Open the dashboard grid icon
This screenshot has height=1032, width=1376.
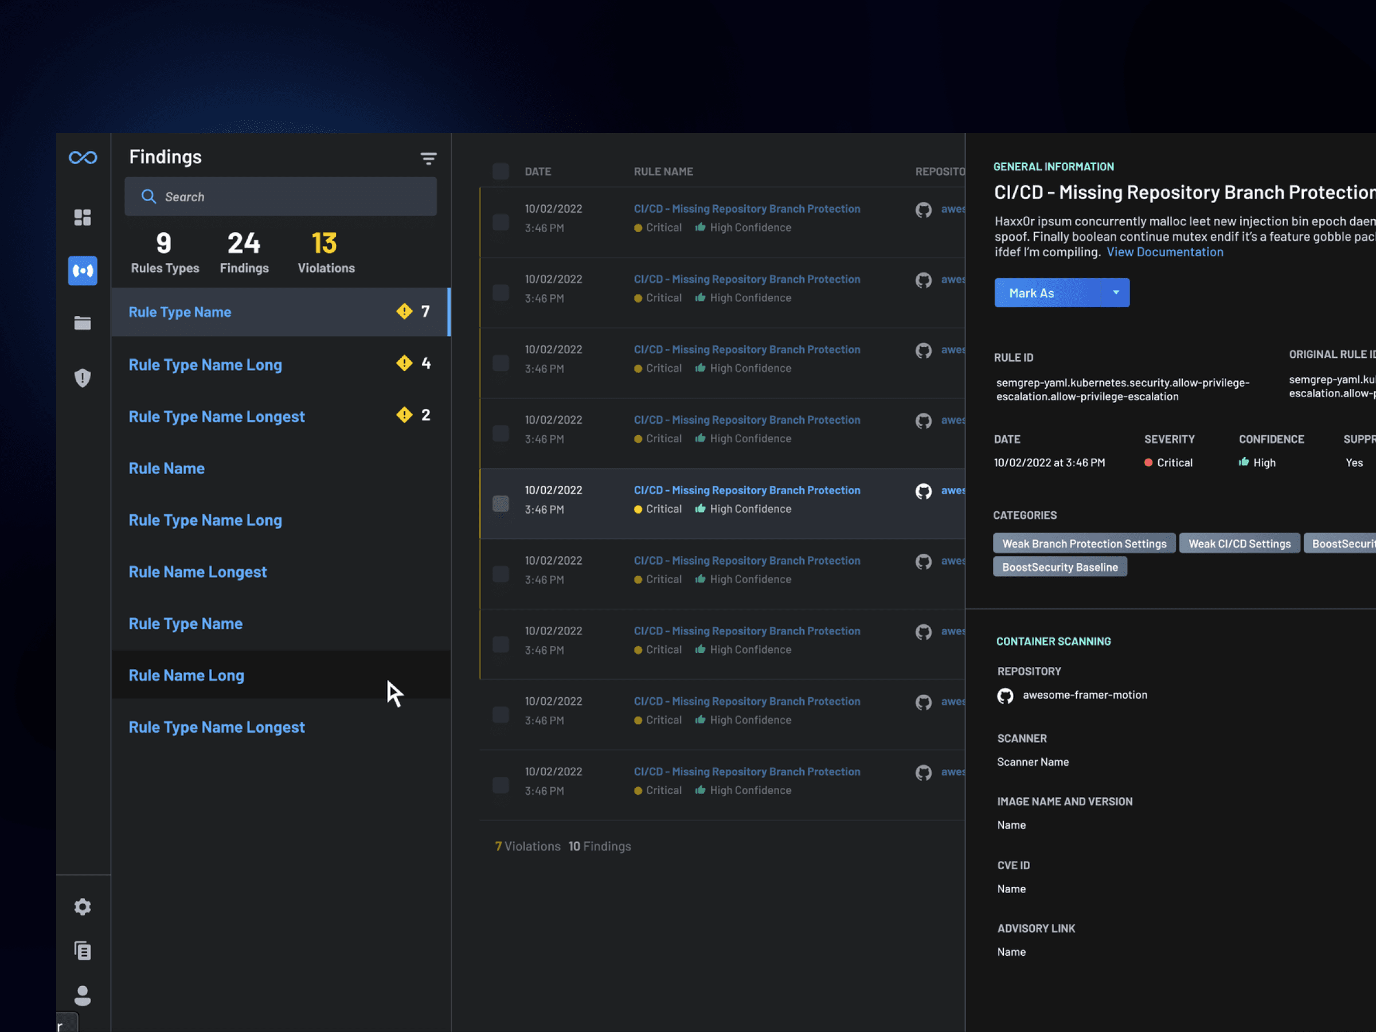coord(83,217)
